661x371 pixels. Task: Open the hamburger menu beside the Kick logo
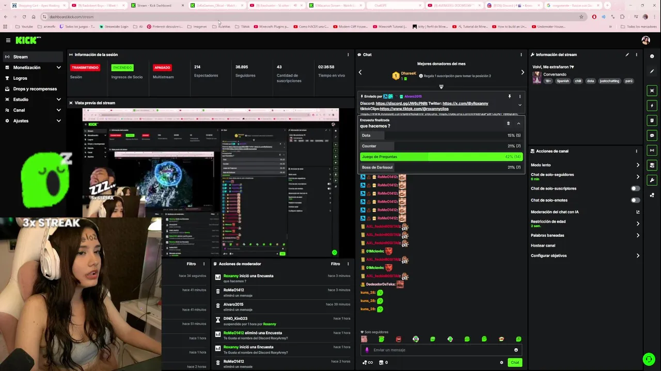point(8,40)
